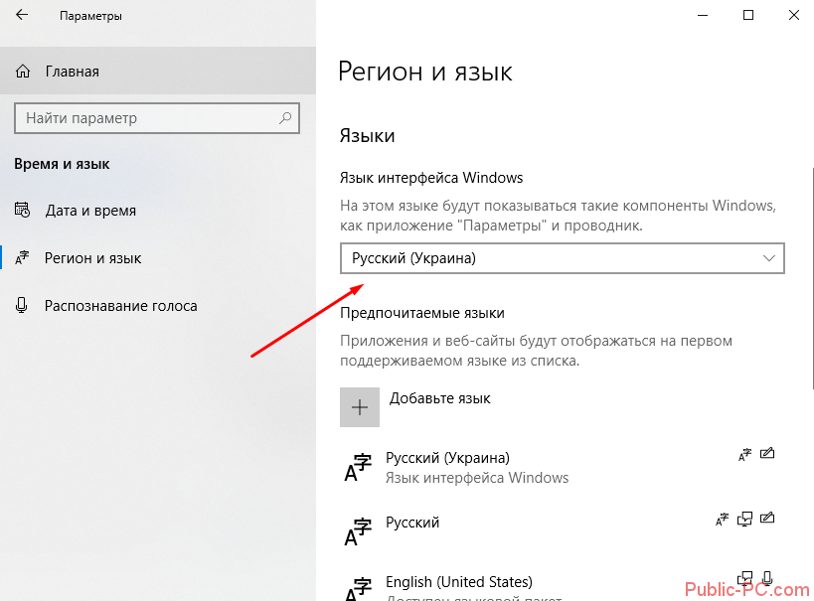Open Главная home page
The image size is (814, 601).
[158, 72]
